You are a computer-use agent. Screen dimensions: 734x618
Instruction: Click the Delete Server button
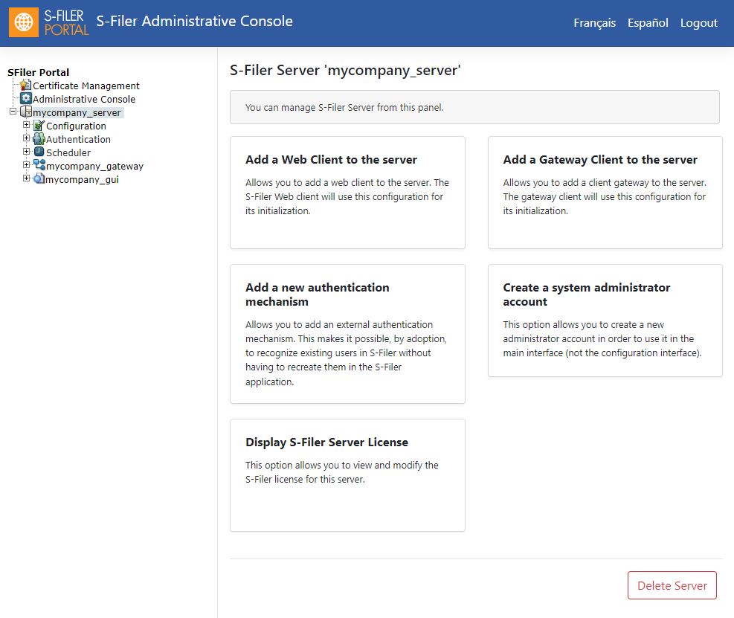[672, 585]
